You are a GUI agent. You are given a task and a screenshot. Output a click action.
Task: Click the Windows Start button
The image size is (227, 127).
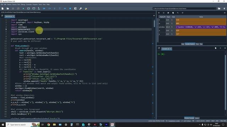point(3,125)
